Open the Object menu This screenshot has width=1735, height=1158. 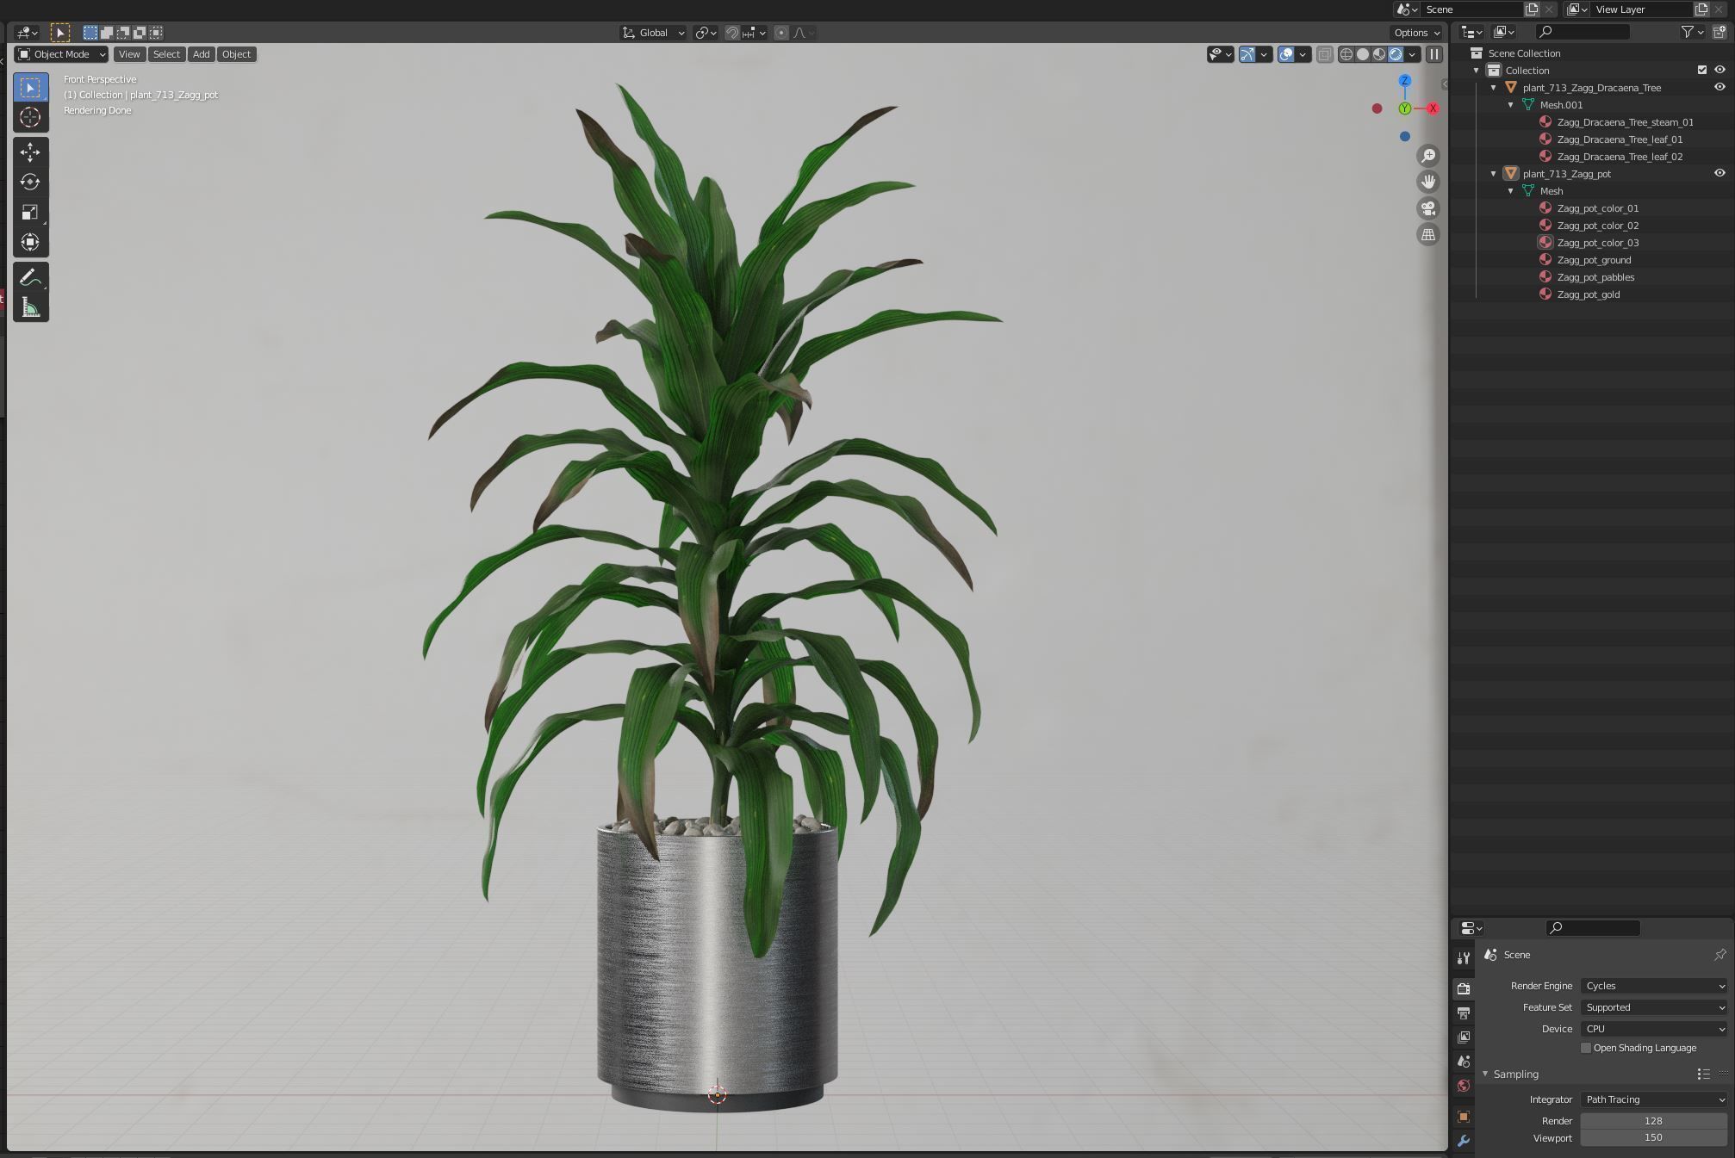pyautogui.click(x=236, y=54)
